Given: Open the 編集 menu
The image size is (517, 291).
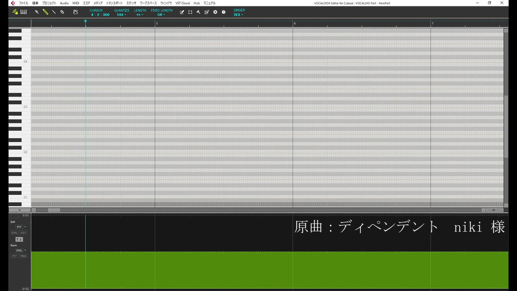Looking at the screenshot, I should [36, 3].
